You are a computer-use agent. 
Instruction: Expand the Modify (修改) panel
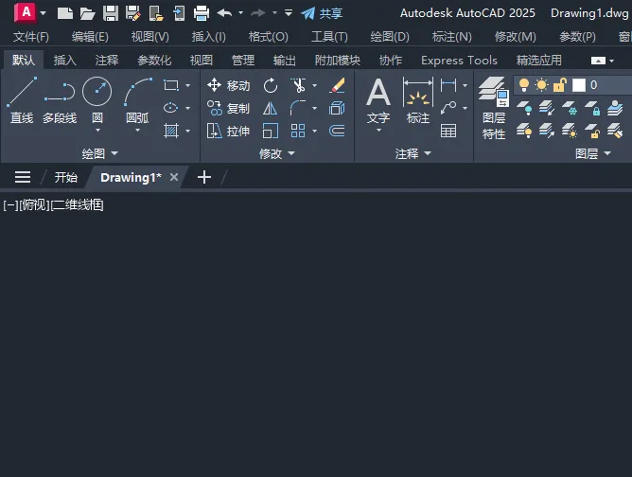coord(277,153)
